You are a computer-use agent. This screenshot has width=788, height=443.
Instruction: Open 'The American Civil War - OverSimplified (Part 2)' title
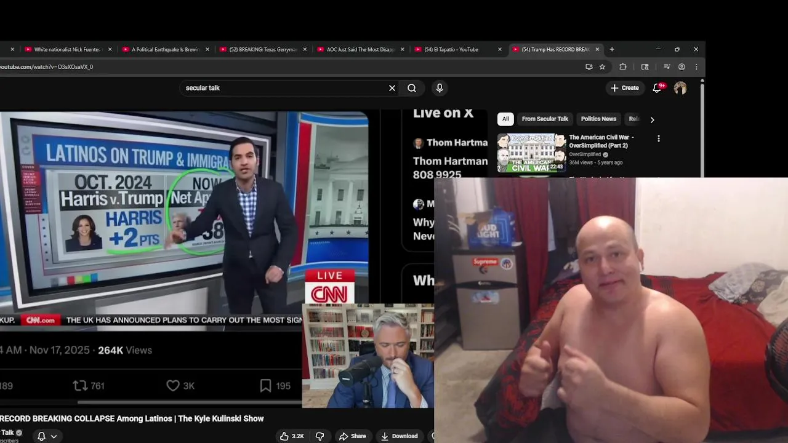[x=601, y=142]
